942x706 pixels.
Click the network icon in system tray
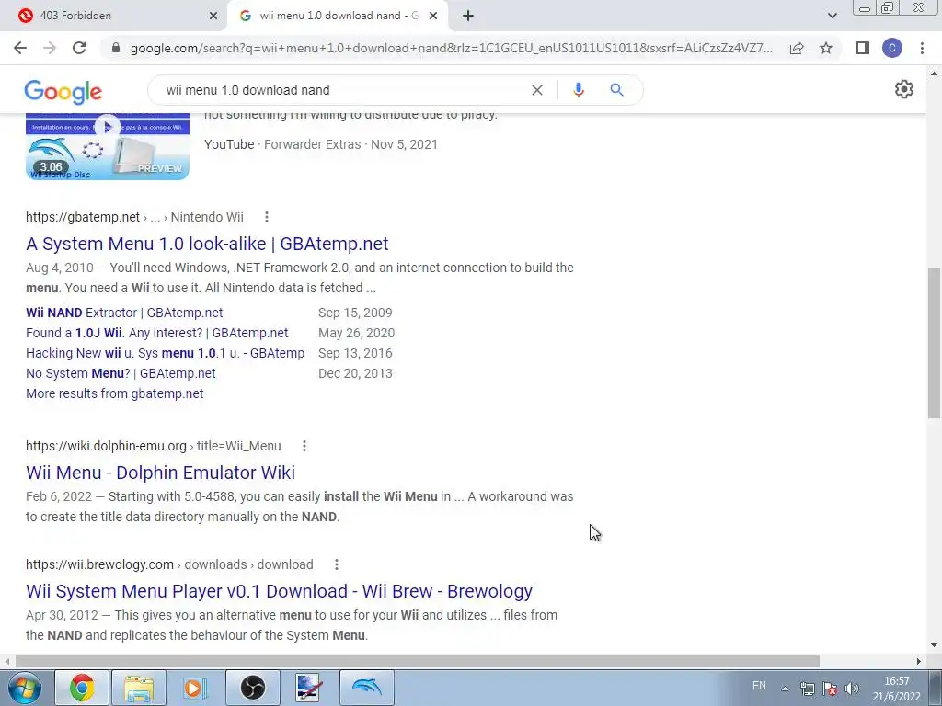(x=808, y=689)
